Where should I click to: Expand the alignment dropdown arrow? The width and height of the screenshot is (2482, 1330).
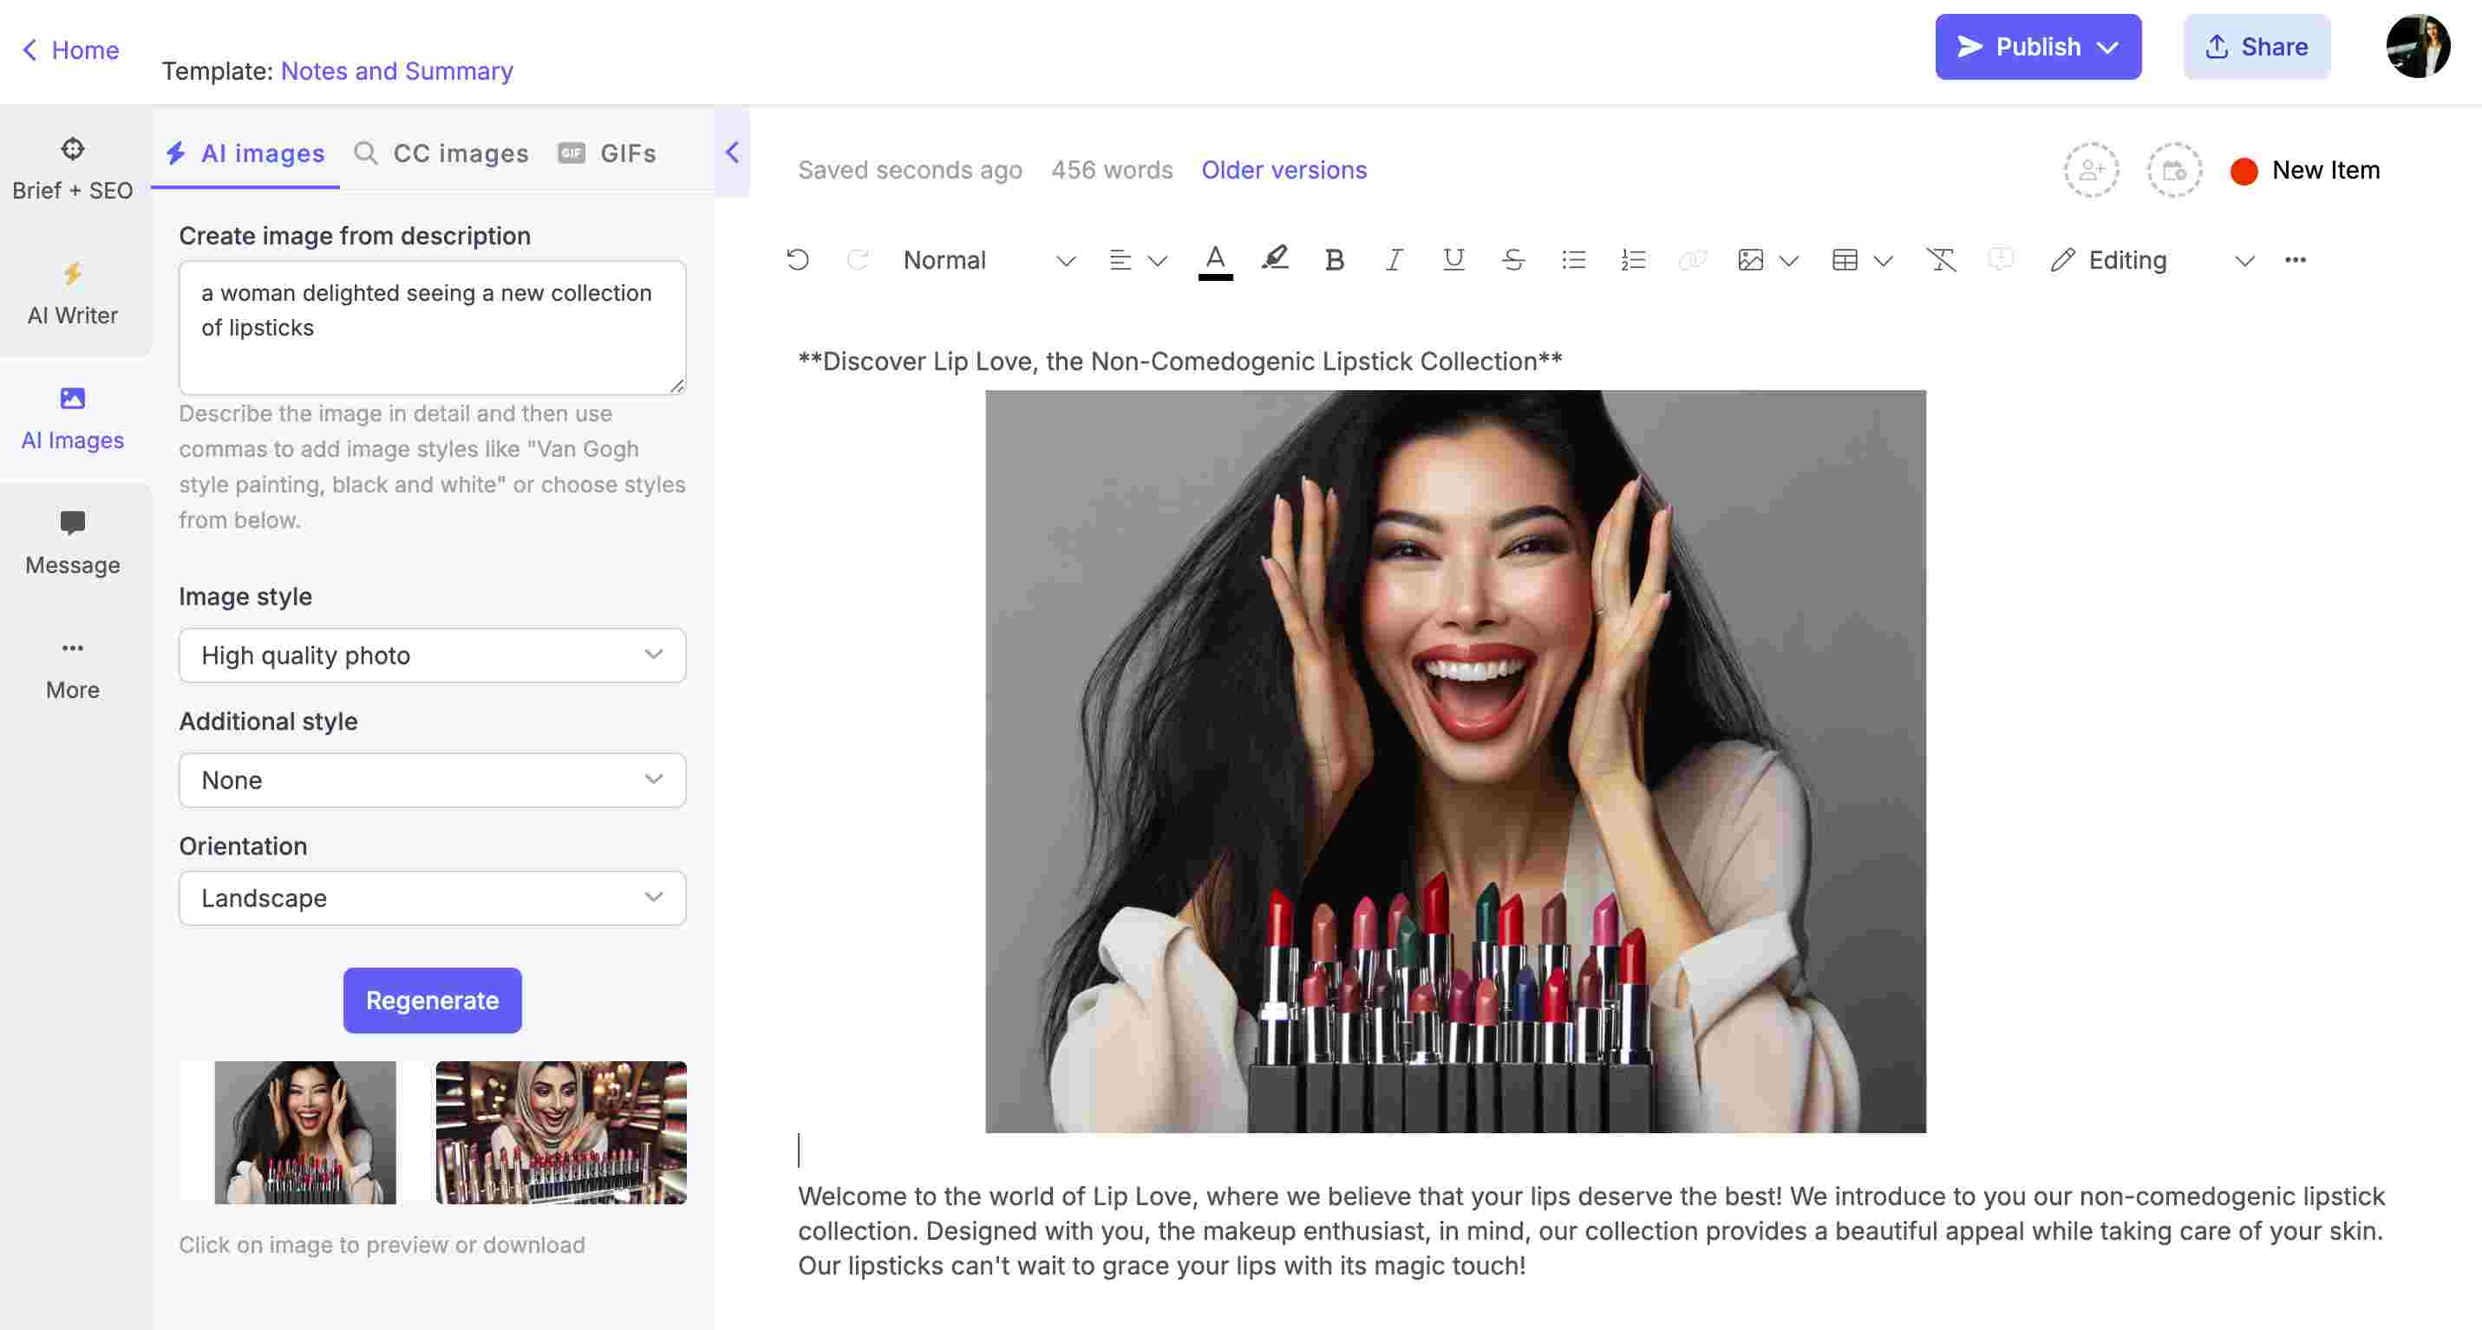pyautogui.click(x=1158, y=261)
